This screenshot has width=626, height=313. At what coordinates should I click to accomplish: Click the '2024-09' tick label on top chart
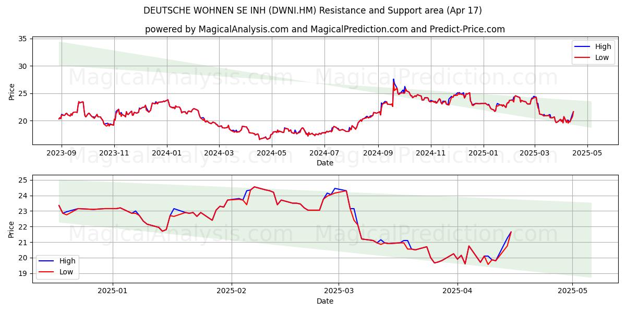tap(378, 153)
